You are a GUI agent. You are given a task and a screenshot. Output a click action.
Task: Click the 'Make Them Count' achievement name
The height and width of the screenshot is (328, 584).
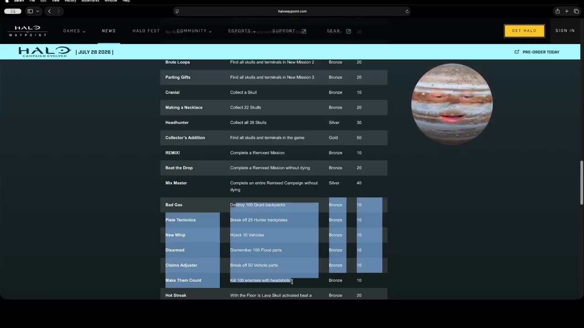(x=183, y=280)
